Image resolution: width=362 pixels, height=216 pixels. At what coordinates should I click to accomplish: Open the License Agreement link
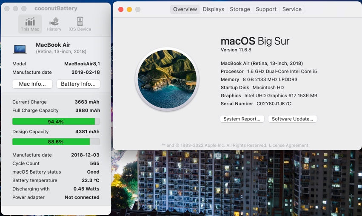(x=288, y=145)
